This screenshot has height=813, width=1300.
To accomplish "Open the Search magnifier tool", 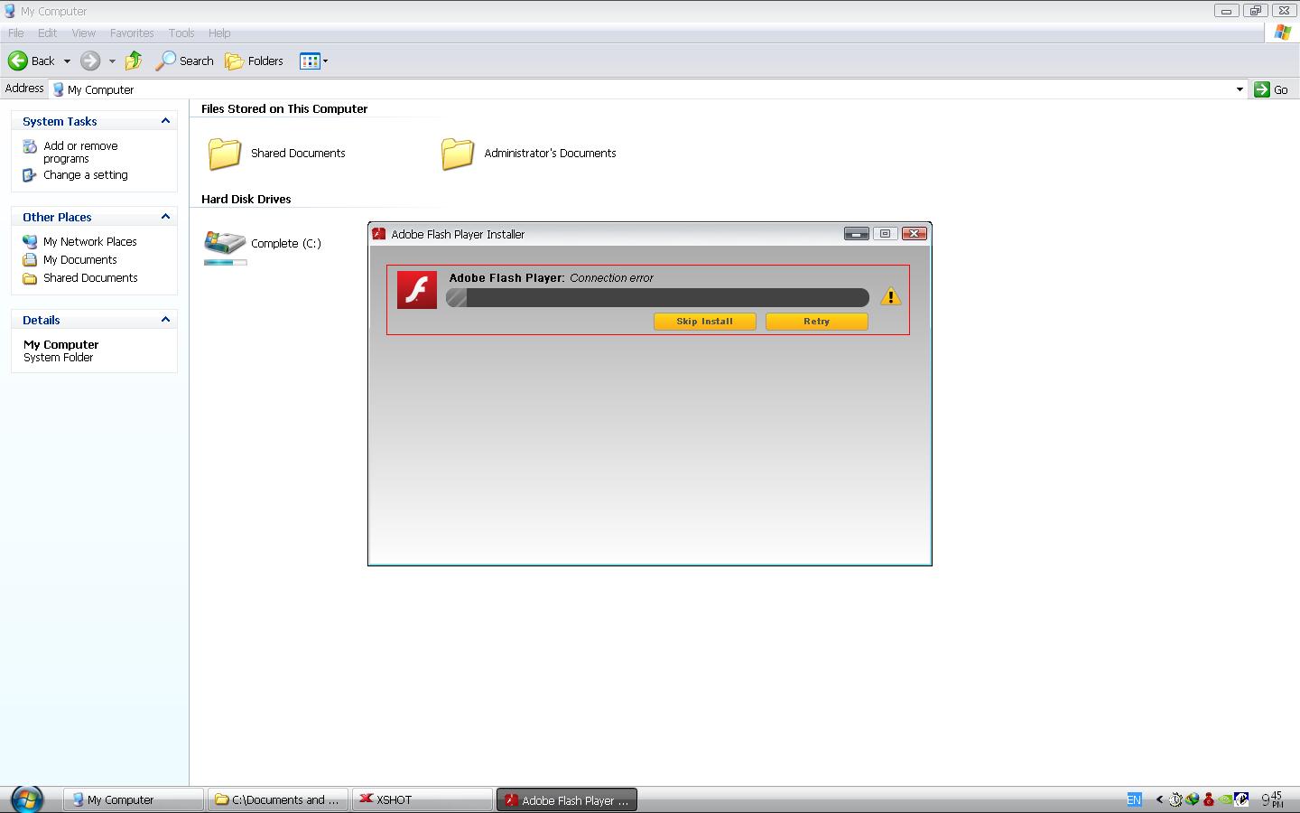I will [166, 61].
